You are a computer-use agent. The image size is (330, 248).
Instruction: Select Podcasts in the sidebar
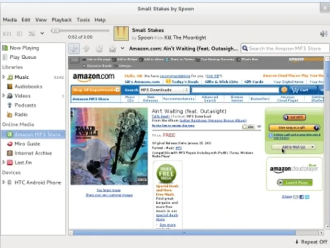pyautogui.click(x=25, y=105)
